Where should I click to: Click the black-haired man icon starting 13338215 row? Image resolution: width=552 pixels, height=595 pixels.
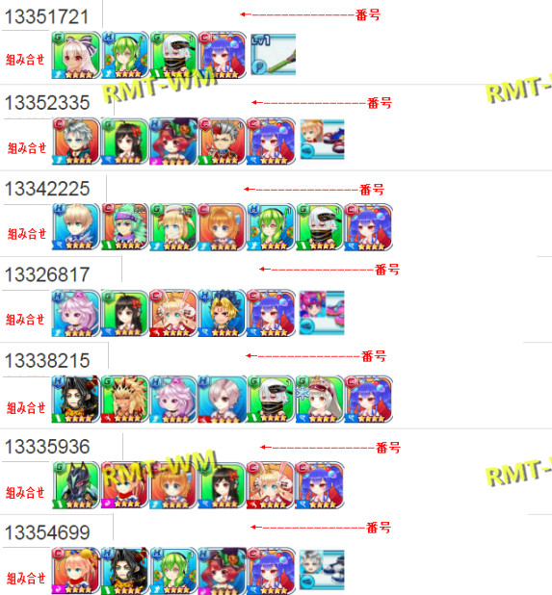tap(76, 400)
